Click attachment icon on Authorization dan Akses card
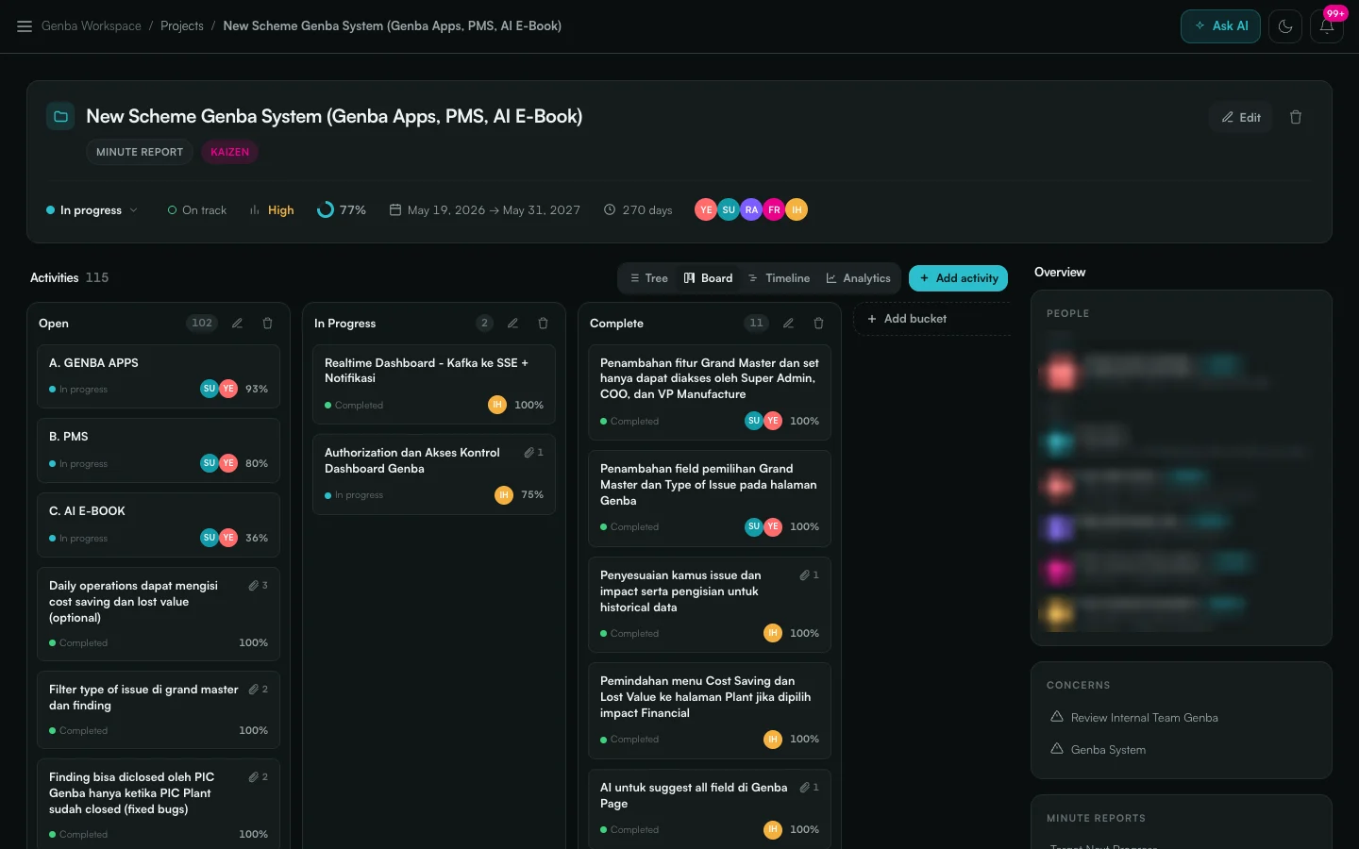This screenshot has width=1359, height=849. (x=529, y=453)
